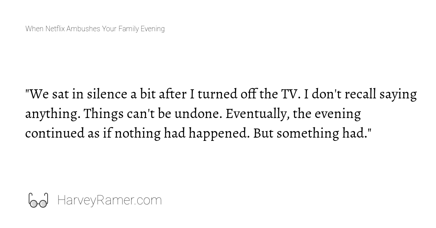Click the opening quotation mark before We sat
436x228 pixels.
[27, 91]
